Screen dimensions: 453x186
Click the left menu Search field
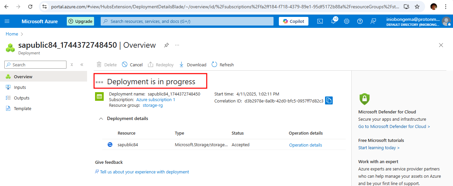35,65
